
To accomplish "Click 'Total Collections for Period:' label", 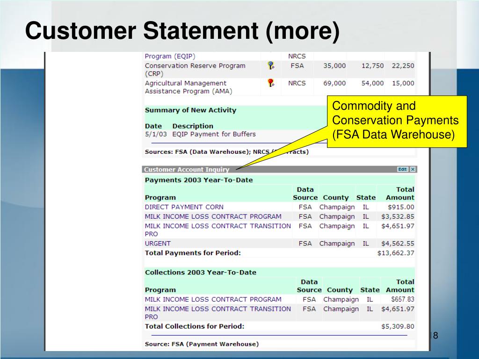I will pos(195,326).
